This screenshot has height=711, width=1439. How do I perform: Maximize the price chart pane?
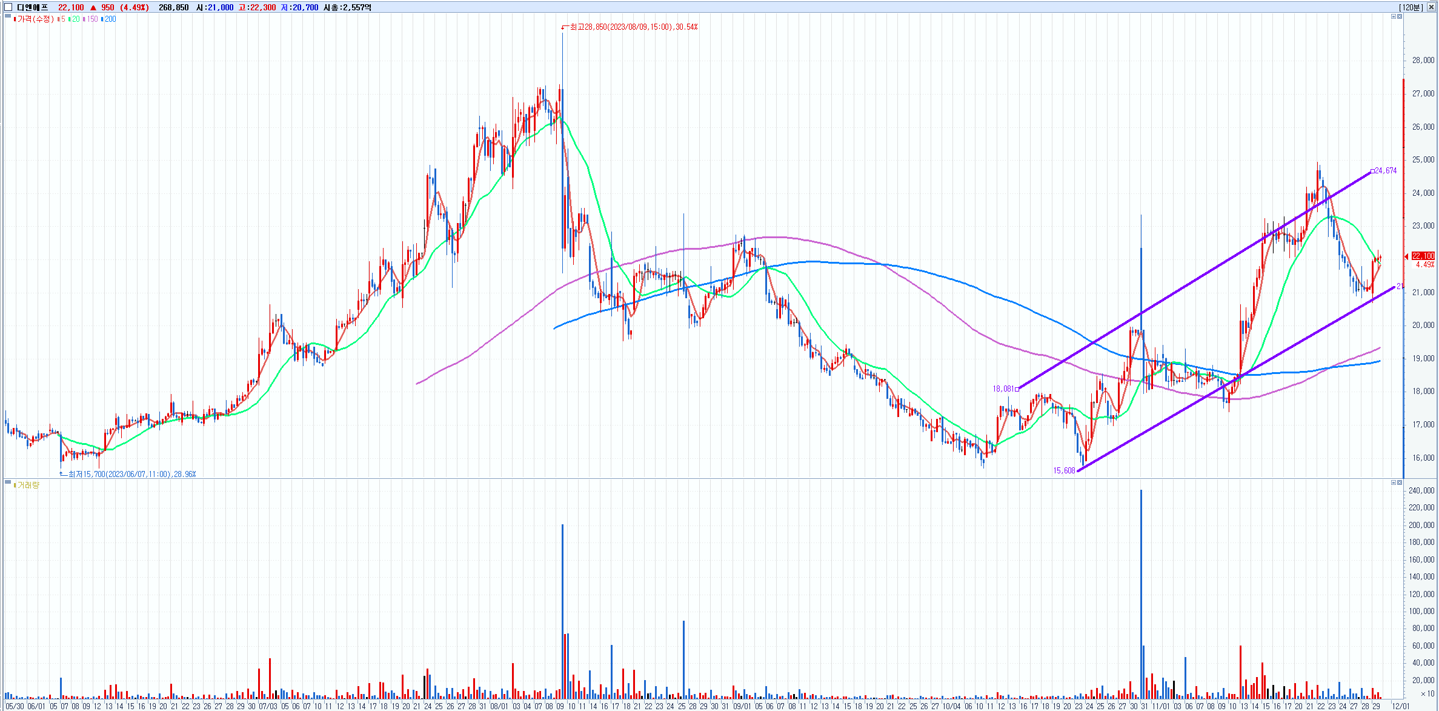pos(1399,16)
